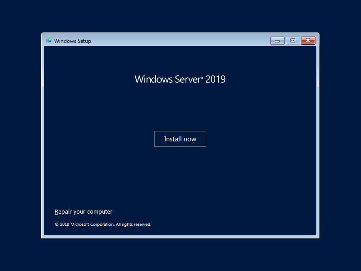The width and height of the screenshot is (361, 271).
Task: Click the Windows Setup icon in title bar
Action: click(49, 41)
